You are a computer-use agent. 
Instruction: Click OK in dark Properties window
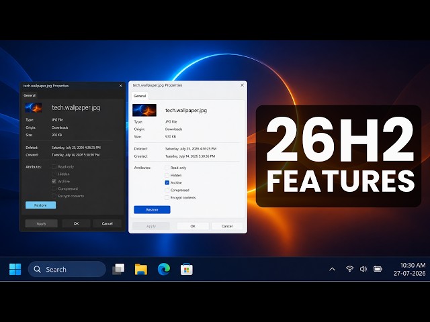point(76,223)
